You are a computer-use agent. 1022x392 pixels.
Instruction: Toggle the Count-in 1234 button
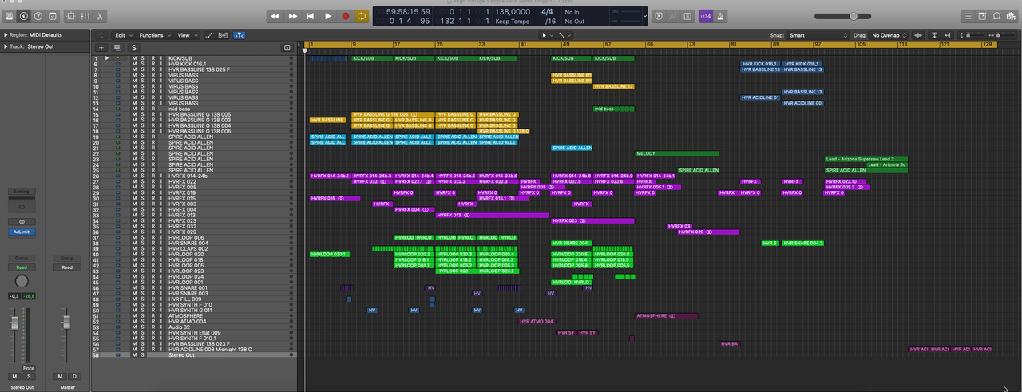pos(706,16)
